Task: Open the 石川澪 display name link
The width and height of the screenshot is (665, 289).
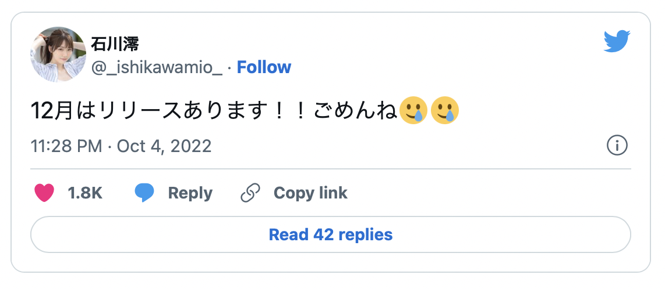Action: point(115,45)
